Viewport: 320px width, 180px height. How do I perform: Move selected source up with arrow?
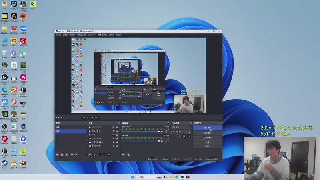(x=105, y=154)
